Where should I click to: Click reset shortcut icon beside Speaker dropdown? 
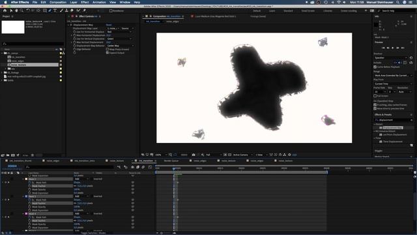(411, 58)
